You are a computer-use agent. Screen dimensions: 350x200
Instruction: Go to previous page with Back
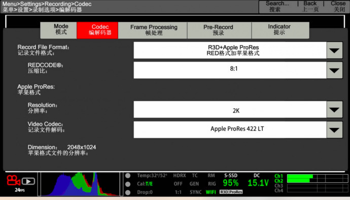(310, 7)
